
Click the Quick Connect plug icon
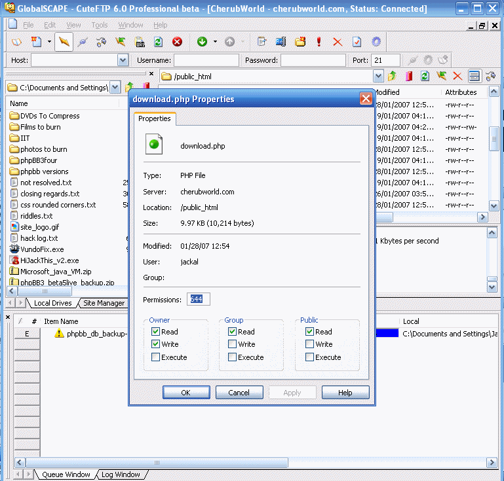click(x=83, y=42)
